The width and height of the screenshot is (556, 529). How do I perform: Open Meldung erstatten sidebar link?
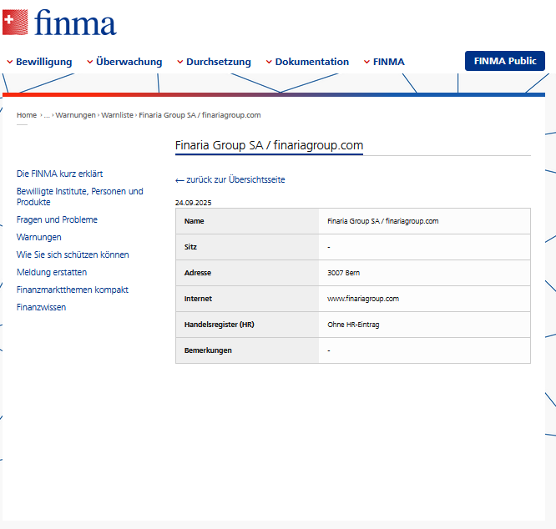52,272
